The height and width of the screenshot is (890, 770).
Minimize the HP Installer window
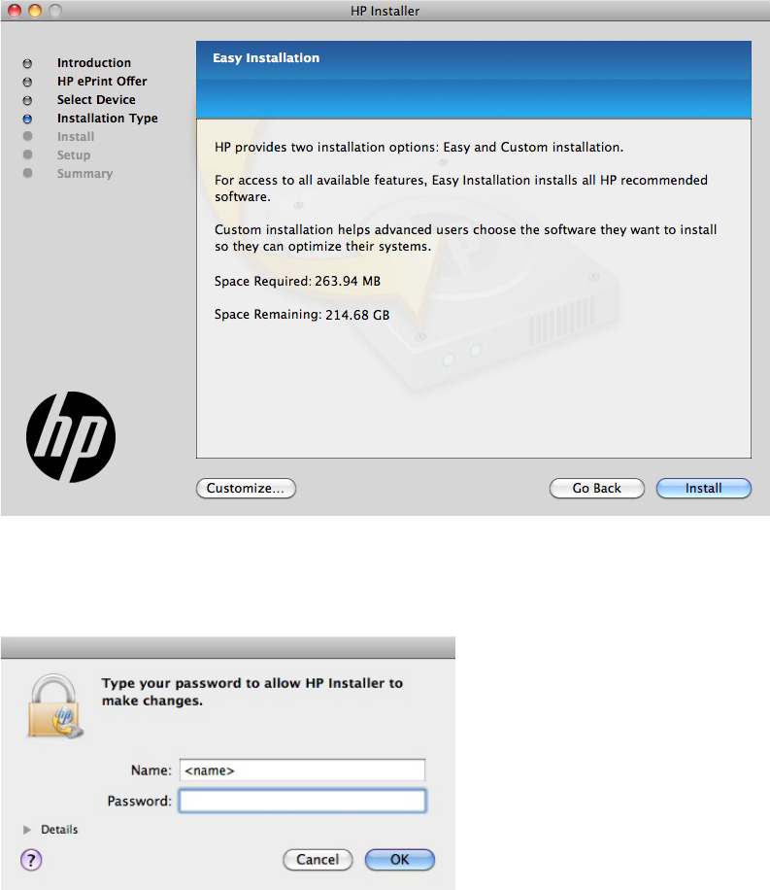pos(34,11)
